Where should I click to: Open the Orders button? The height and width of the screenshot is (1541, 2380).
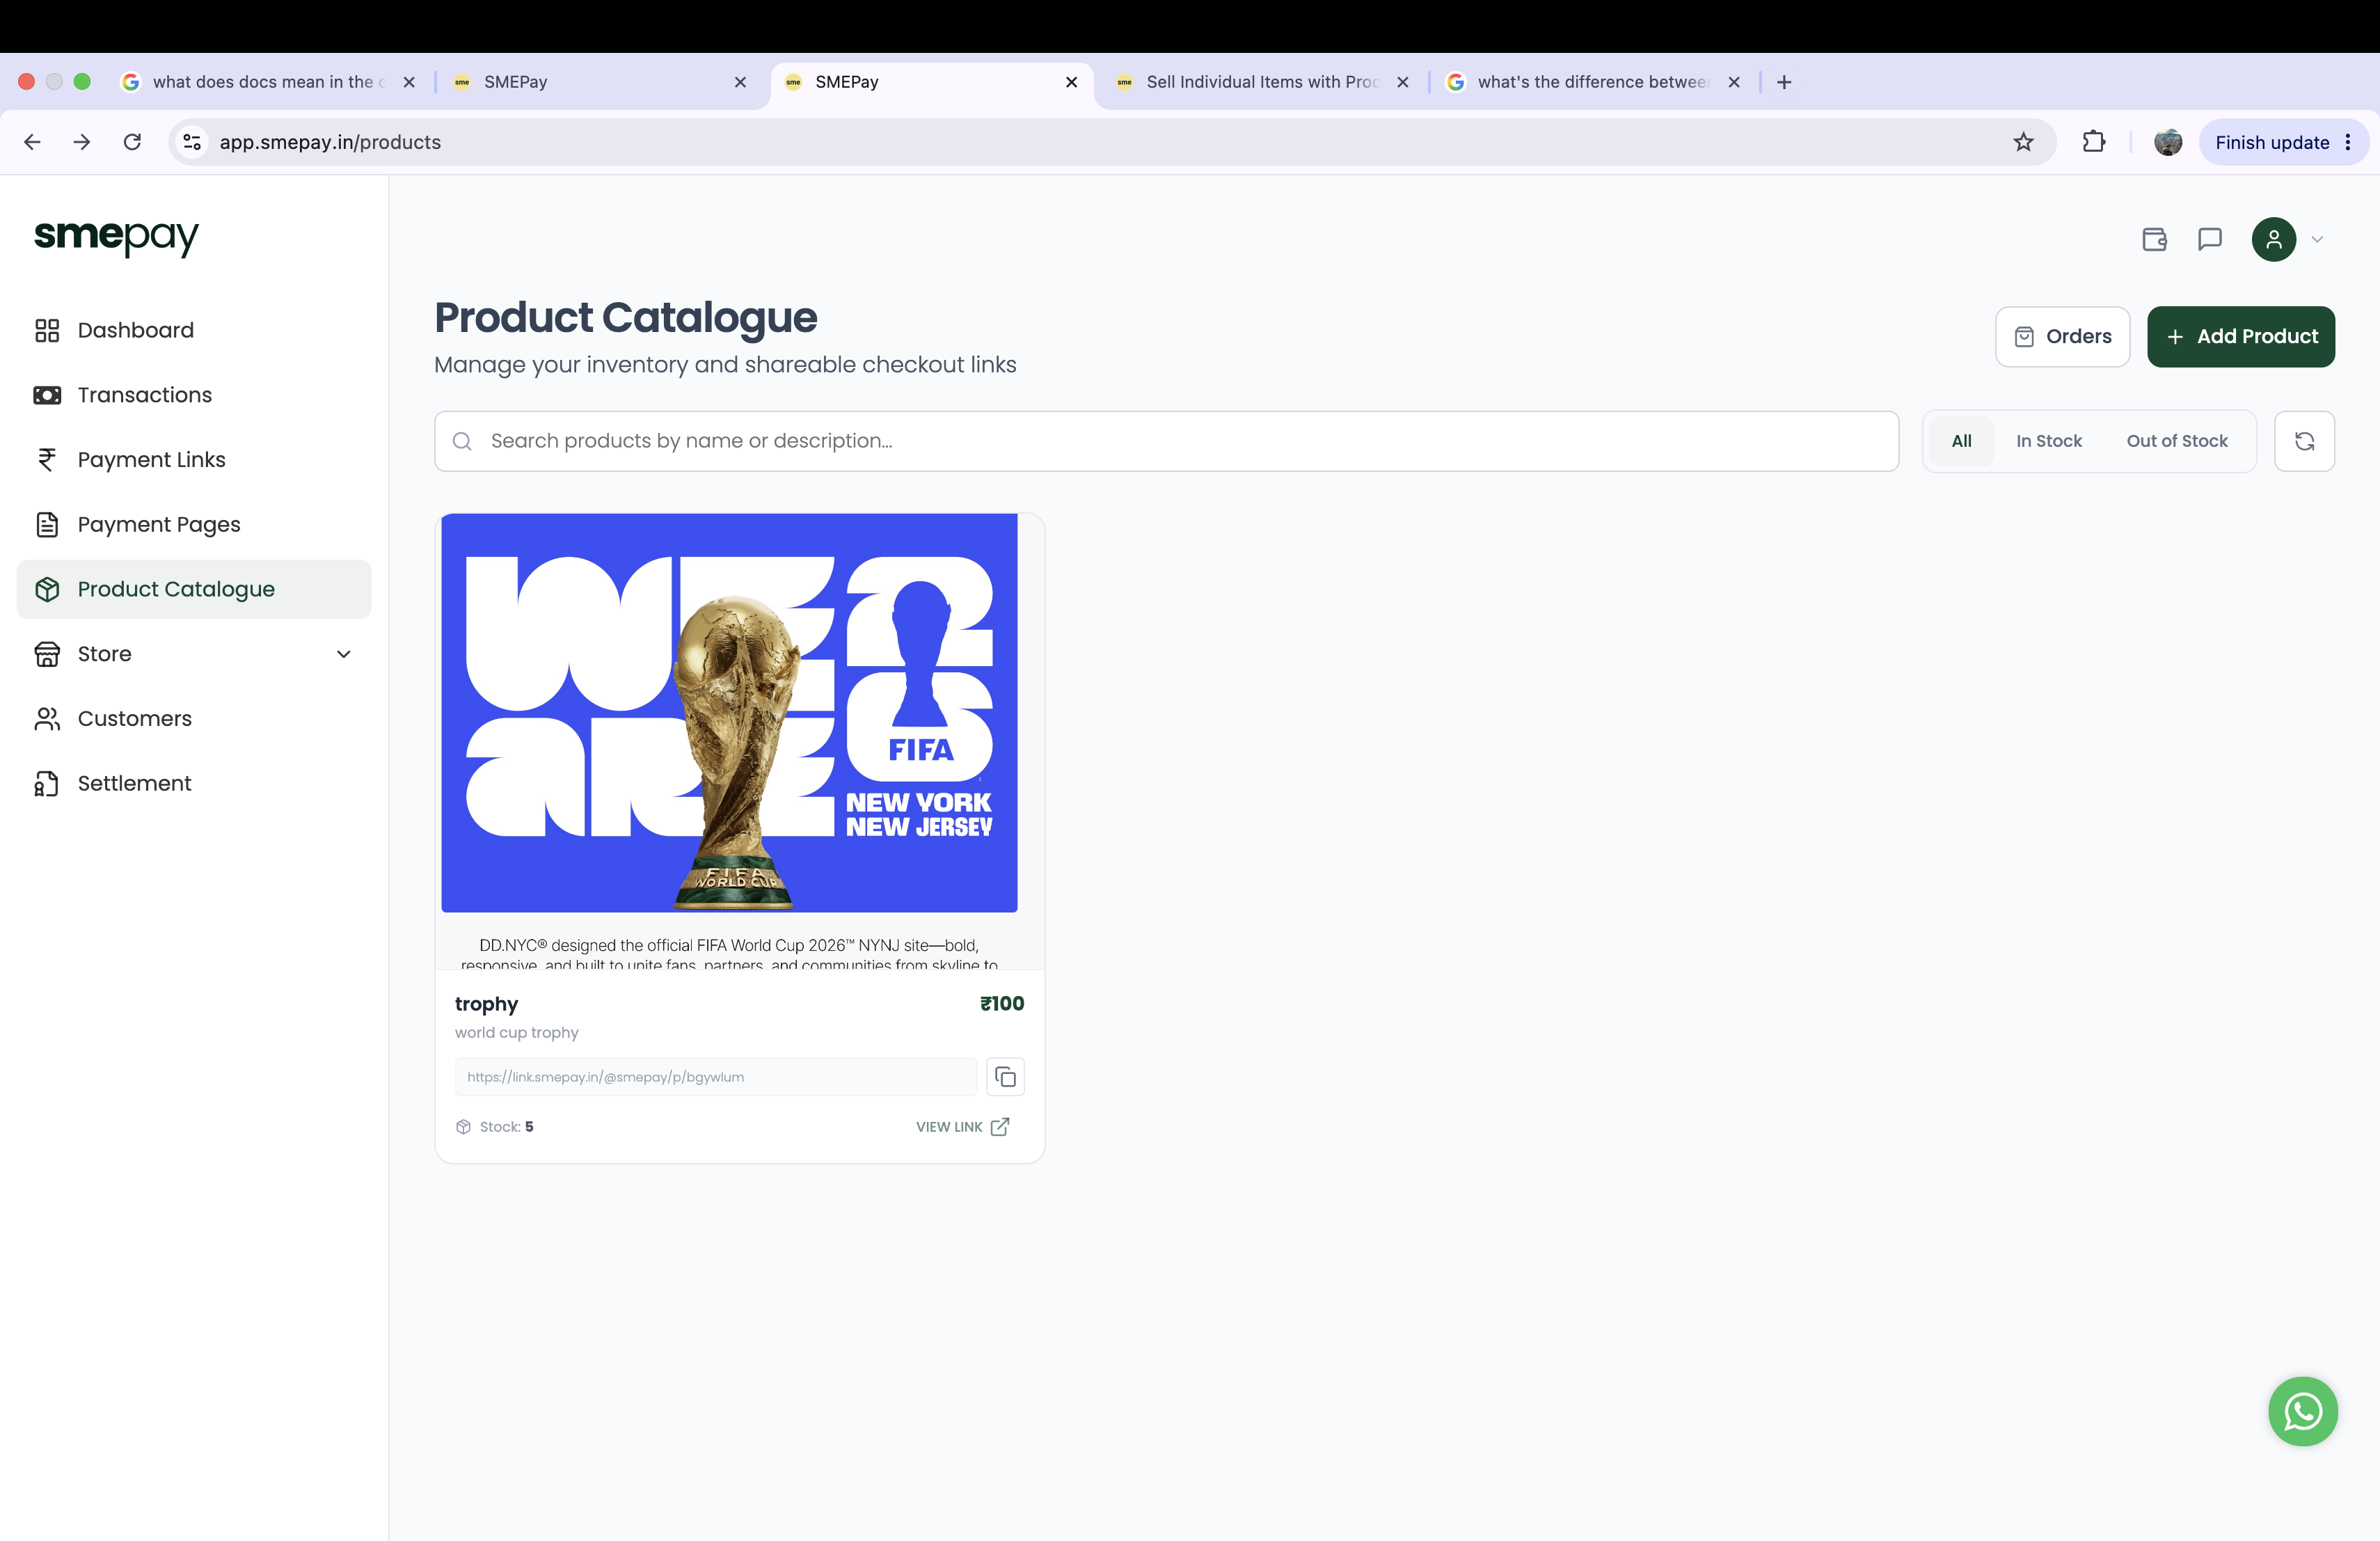coord(2062,337)
